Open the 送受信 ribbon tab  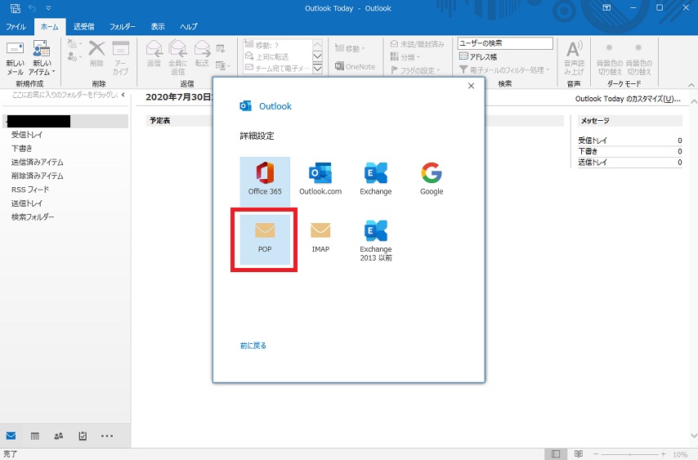[84, 27]
